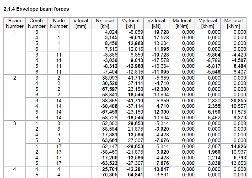Click the Mz-local value 9,273
The height and width of the screenshot is (178, 252).
coord(240,118)
